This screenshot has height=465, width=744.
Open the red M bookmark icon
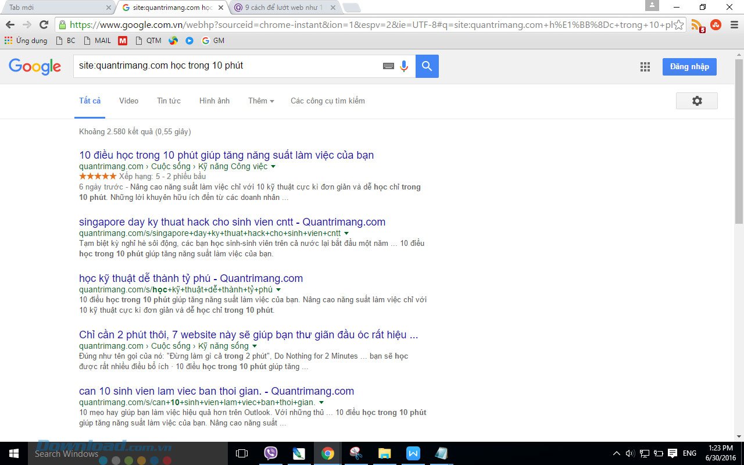pos(123,41)
